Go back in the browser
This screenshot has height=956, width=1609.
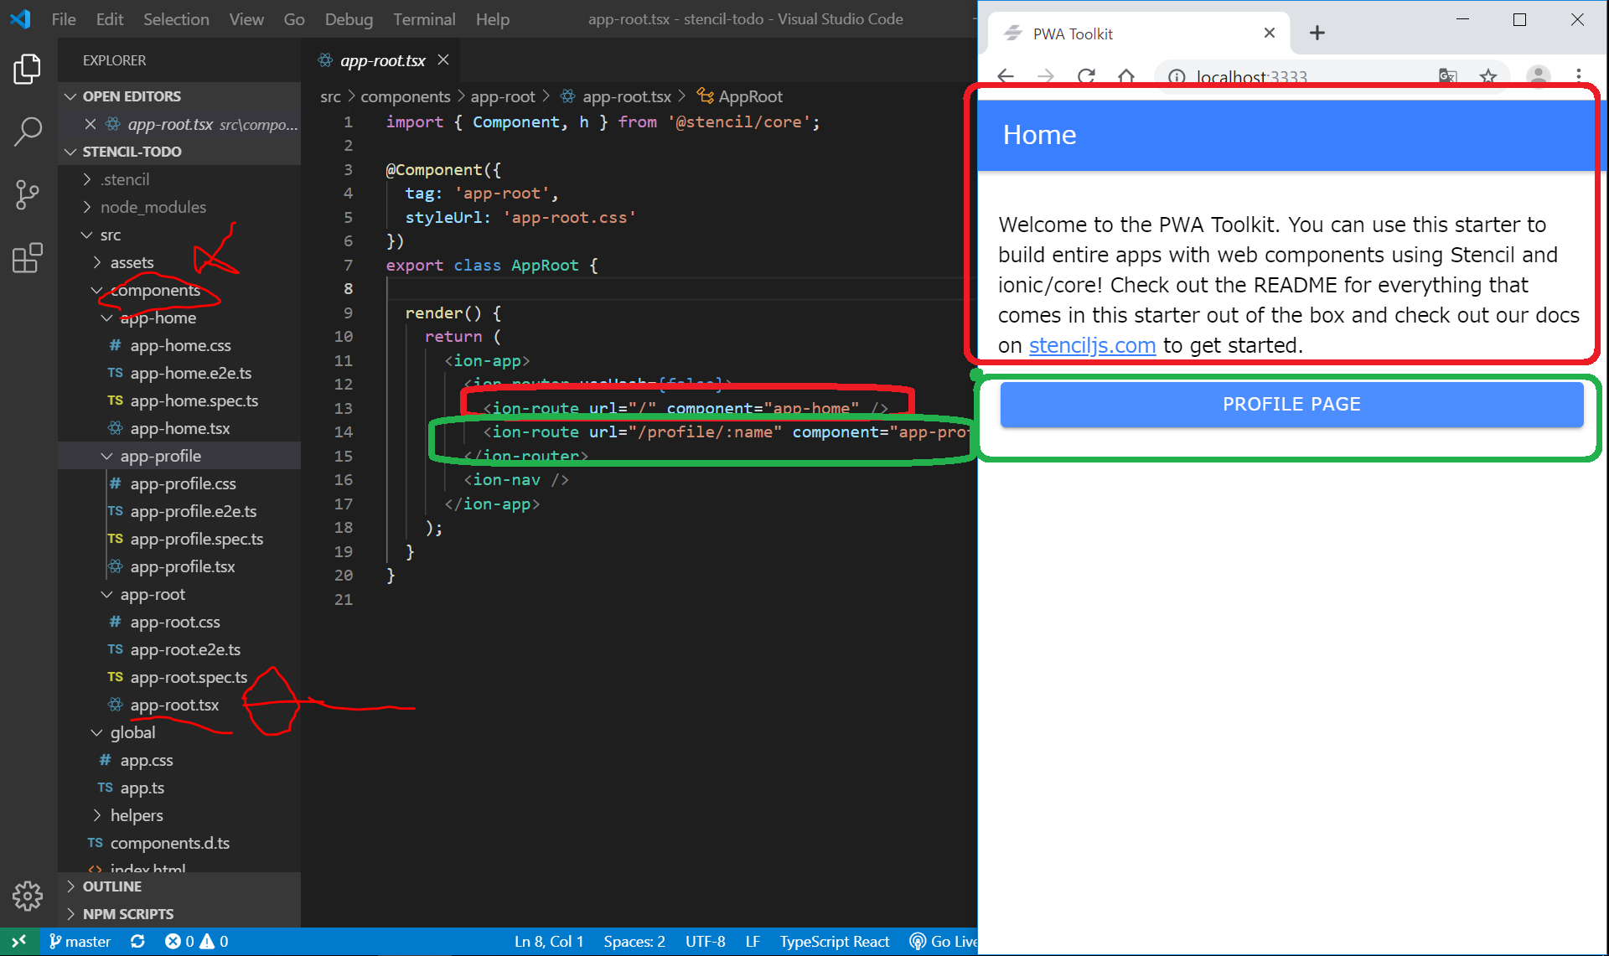1006,77
